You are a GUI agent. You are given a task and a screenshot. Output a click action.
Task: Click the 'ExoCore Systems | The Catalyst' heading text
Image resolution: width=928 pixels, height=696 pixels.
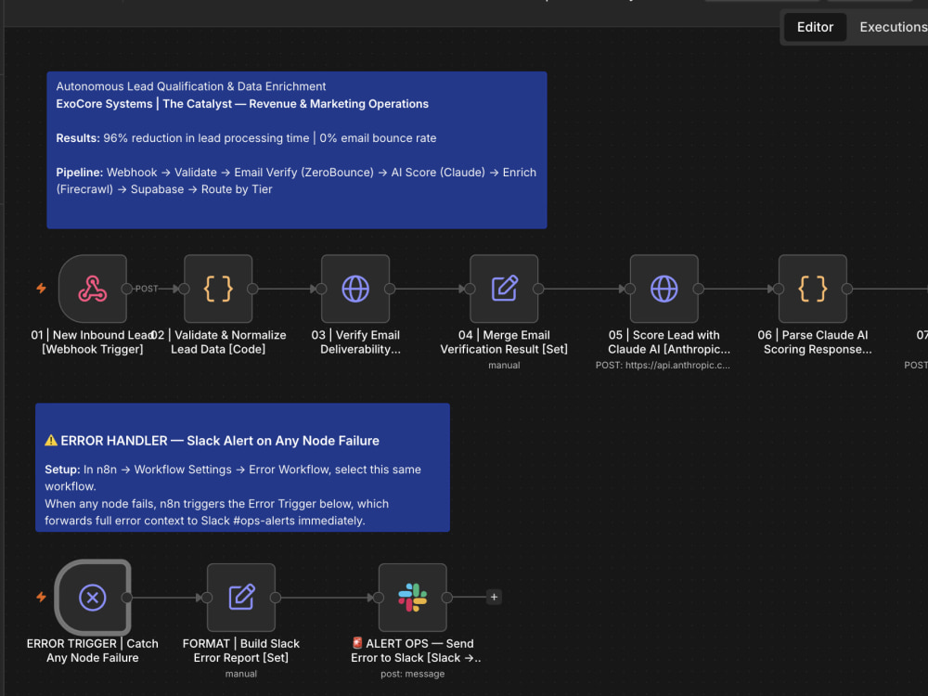tap(242, 104)
